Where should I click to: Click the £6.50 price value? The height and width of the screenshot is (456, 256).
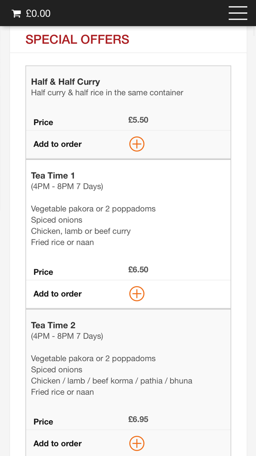138,270
